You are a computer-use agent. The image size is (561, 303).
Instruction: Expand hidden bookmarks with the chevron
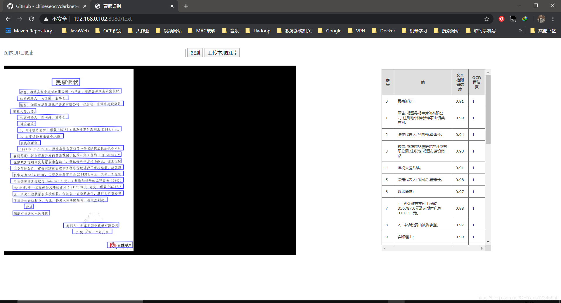520,30
